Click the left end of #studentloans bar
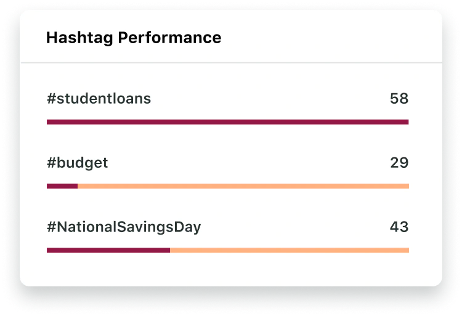Screen dimensions: 462x316 (49, 122)
